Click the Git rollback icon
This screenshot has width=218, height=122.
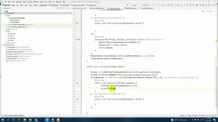pyautogui.click(x=193, y=5)
